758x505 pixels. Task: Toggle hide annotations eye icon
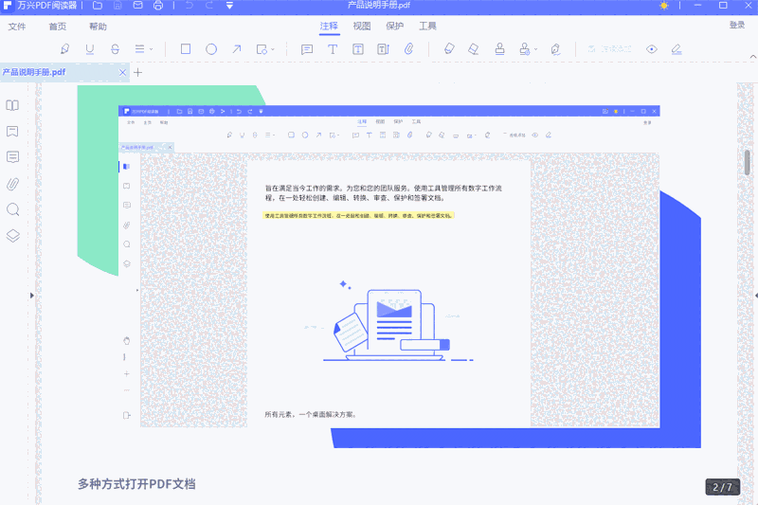point(652,49)
